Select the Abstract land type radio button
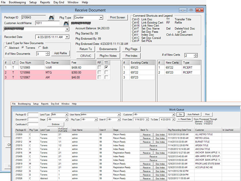This screenshot has height=181, width=241. [x=6, y=48]
